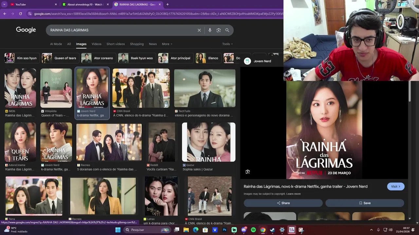This screenshot has width=419, height=235.
Task: Open the TechTudo result thumbnail
Action: (205, 88)
